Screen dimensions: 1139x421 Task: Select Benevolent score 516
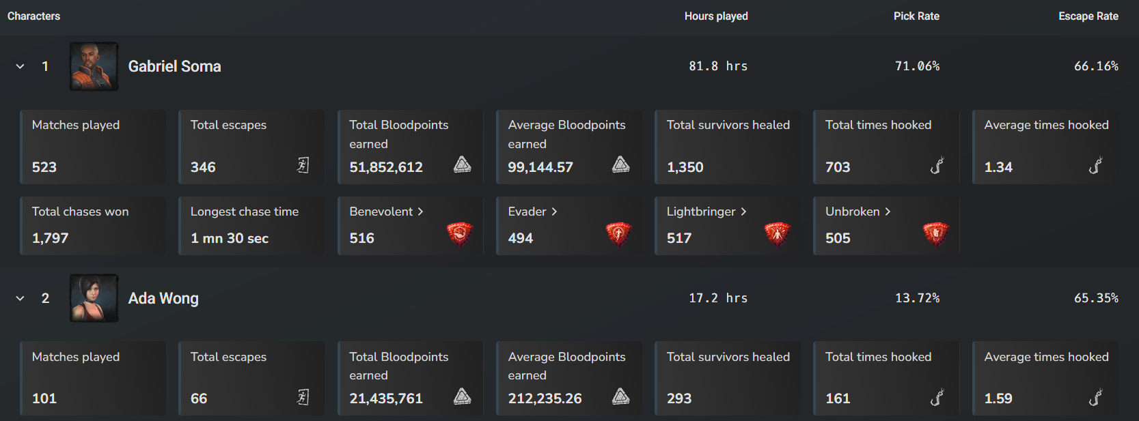point(362,238)
